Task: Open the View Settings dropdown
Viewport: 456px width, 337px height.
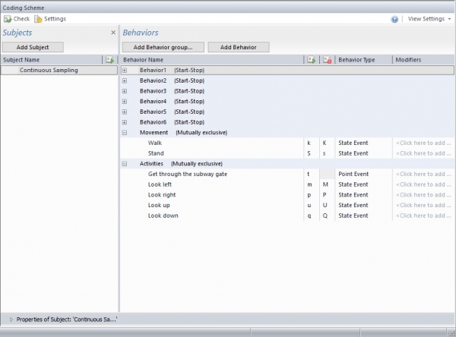Action: click(x=429, y=19)
